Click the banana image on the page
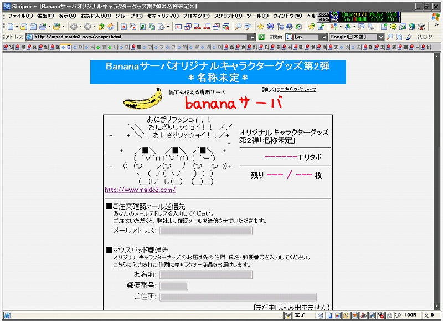Viewport: 443px width, 321px height. coord(143,99)
